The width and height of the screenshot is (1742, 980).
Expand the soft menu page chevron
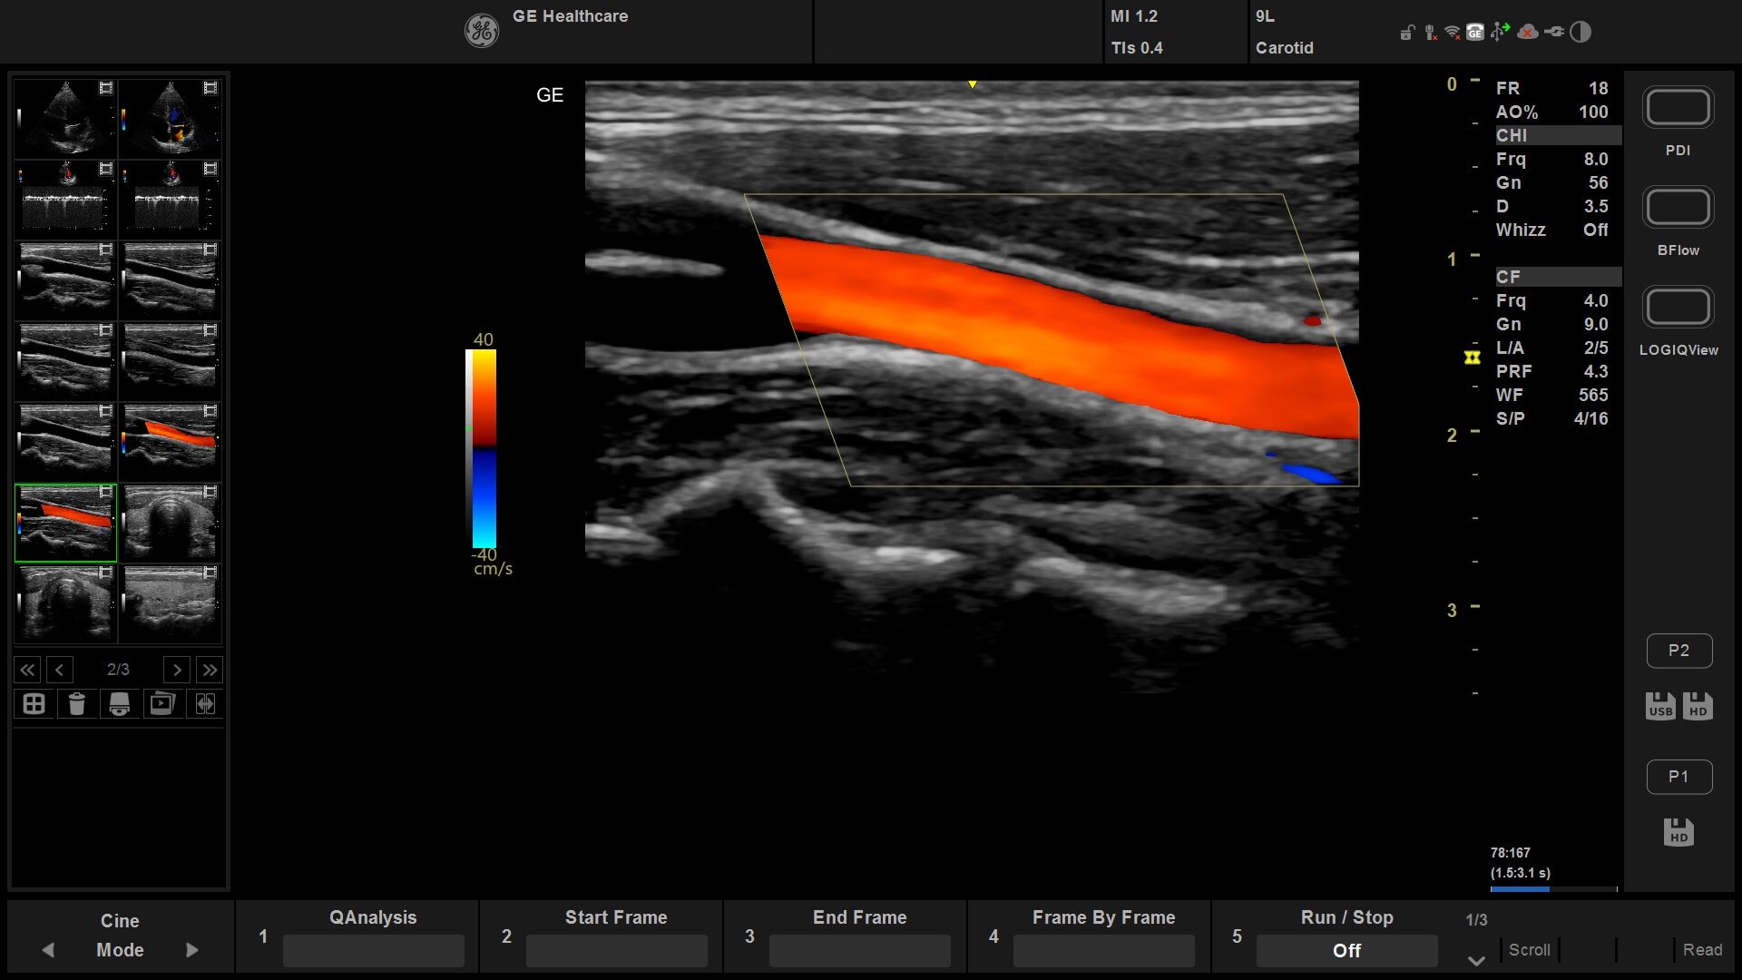1476,960
